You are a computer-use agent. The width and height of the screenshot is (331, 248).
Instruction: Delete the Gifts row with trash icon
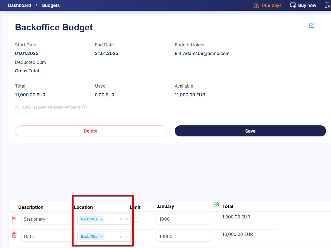[x=14, y=235]
